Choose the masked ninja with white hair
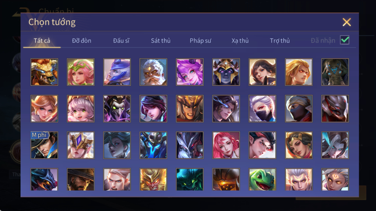The width and height of the screenshot is (376, 211). [x=262, y=109]
